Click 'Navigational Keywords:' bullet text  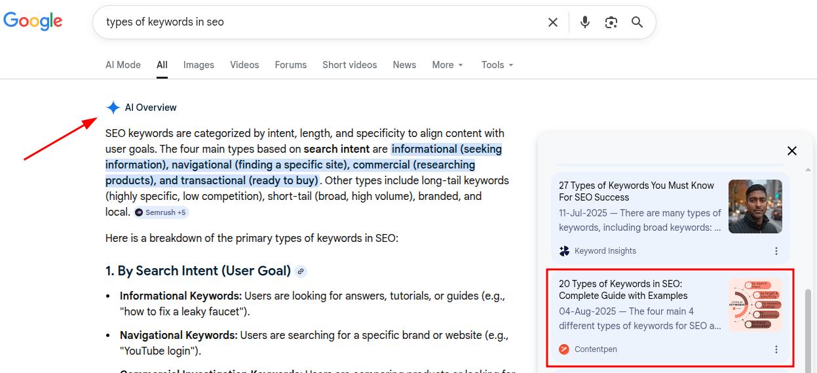point(179,335)
